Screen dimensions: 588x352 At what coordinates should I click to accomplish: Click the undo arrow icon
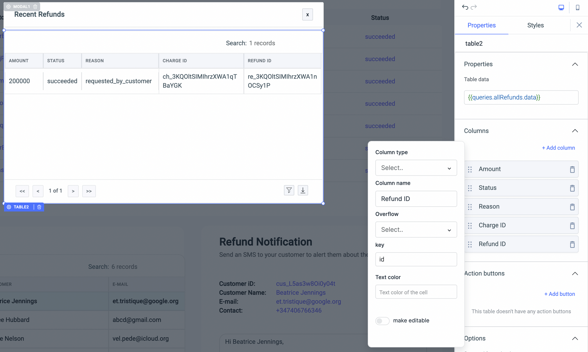pos(465,7)
